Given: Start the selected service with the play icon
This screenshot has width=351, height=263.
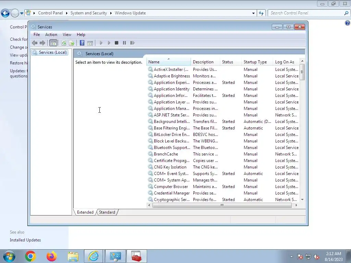Looking at the screenshot, I should click(101, 43).
